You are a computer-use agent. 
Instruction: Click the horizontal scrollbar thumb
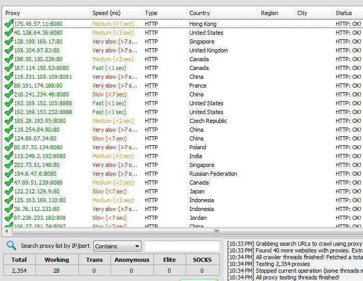pyautogui.click(x=188, y=231)
